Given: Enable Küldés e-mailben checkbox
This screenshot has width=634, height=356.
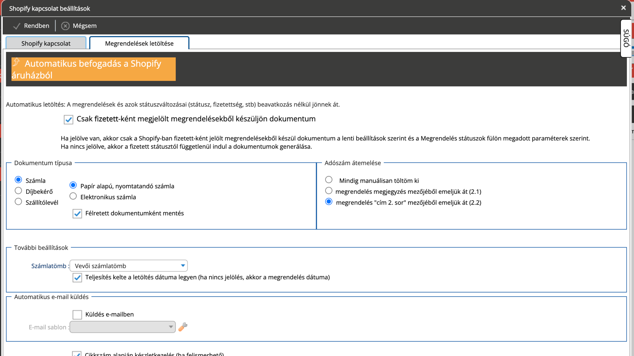Looking at the screenshot, I should (x=77, y=314).
